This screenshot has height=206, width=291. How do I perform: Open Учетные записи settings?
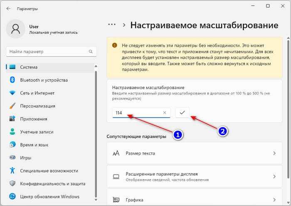tap(50, 132)
